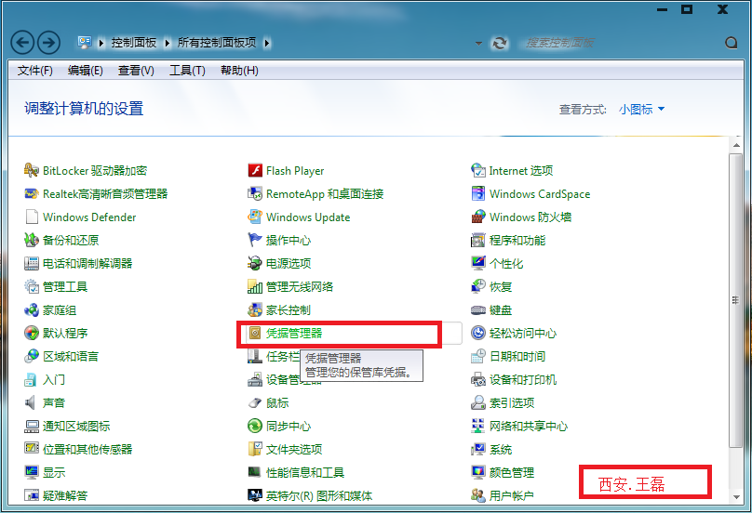Refresh the control panel view
This screenshot has height=513, width=752.
coord(499,43)
